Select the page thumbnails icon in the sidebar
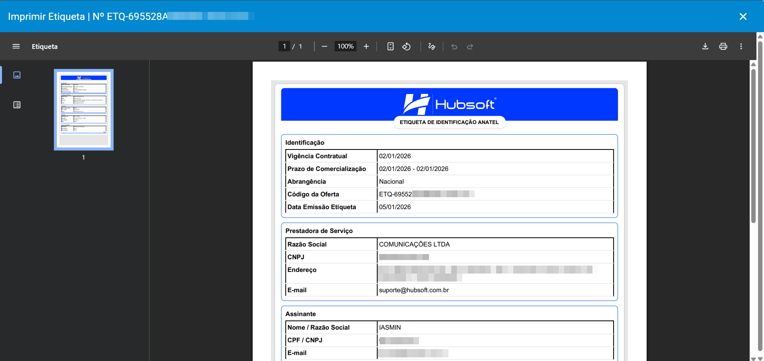Image resolution: width=764 pixels, height=361 pixels. tap(16, 75)
